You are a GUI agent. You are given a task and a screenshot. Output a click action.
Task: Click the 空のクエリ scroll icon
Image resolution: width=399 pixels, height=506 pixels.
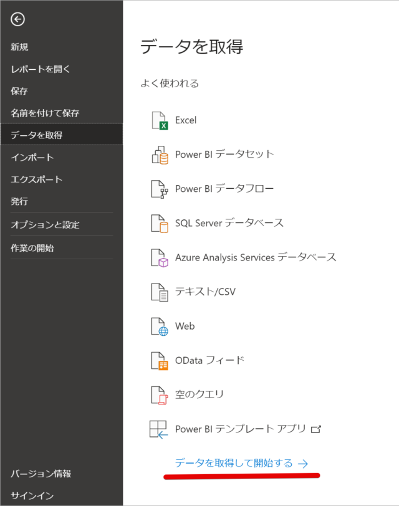[160, 395]
